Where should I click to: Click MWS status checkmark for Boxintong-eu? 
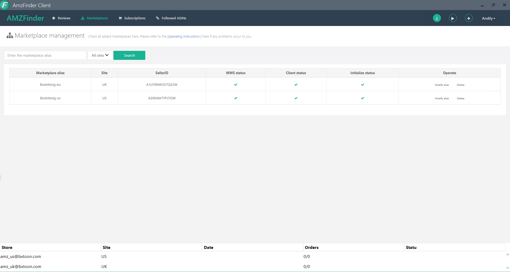pyautogui.click(x=236, y=85)
